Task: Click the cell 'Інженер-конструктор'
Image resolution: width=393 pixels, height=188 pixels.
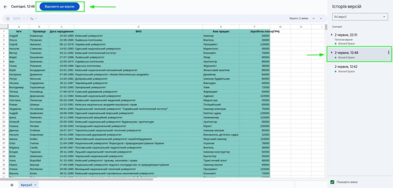Action: (221, 152)
